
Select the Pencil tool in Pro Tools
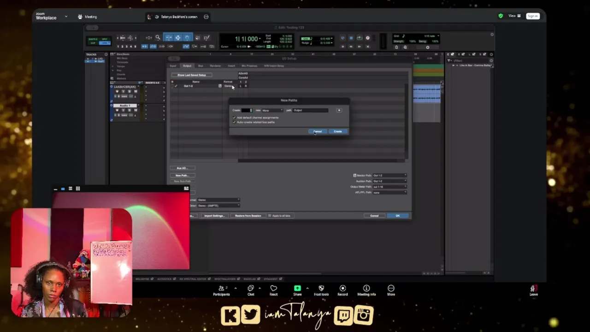(x=206, y=38)
